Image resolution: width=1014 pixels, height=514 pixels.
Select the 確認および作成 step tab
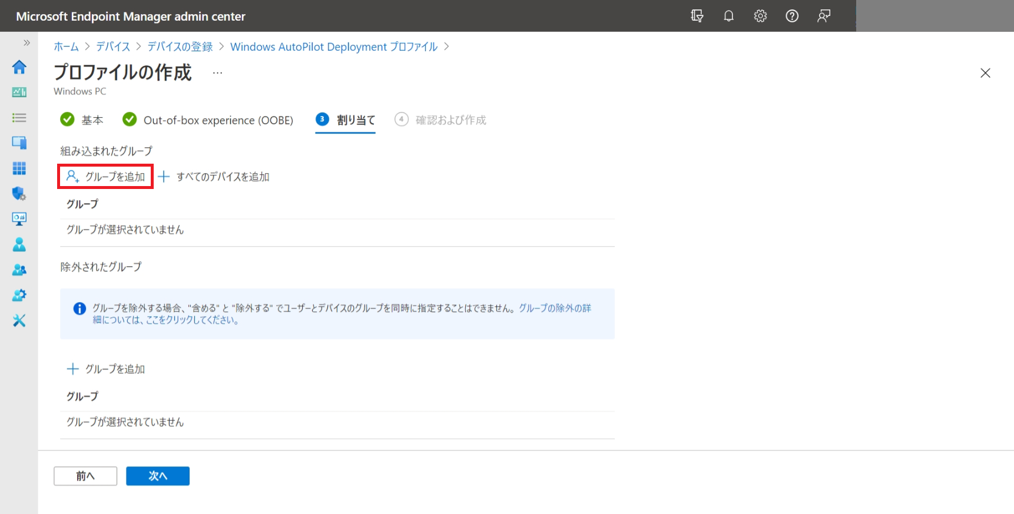click(x=440, y=120)
